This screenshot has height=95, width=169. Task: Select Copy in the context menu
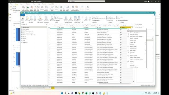click(137, 29)
